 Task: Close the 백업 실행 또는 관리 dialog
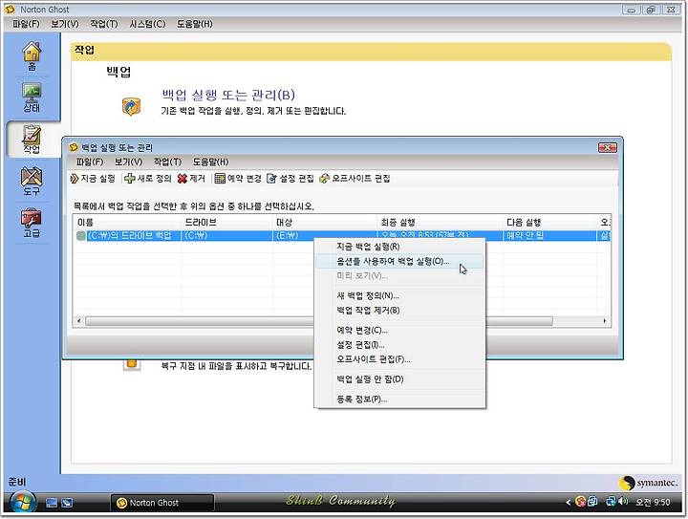pos(608,148)
